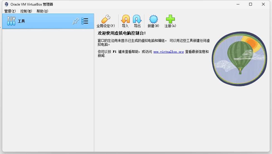Viewport: 272px width, 154px height.
Task: Visit the www.virtualbox.org link
Action: pos(168,52)
